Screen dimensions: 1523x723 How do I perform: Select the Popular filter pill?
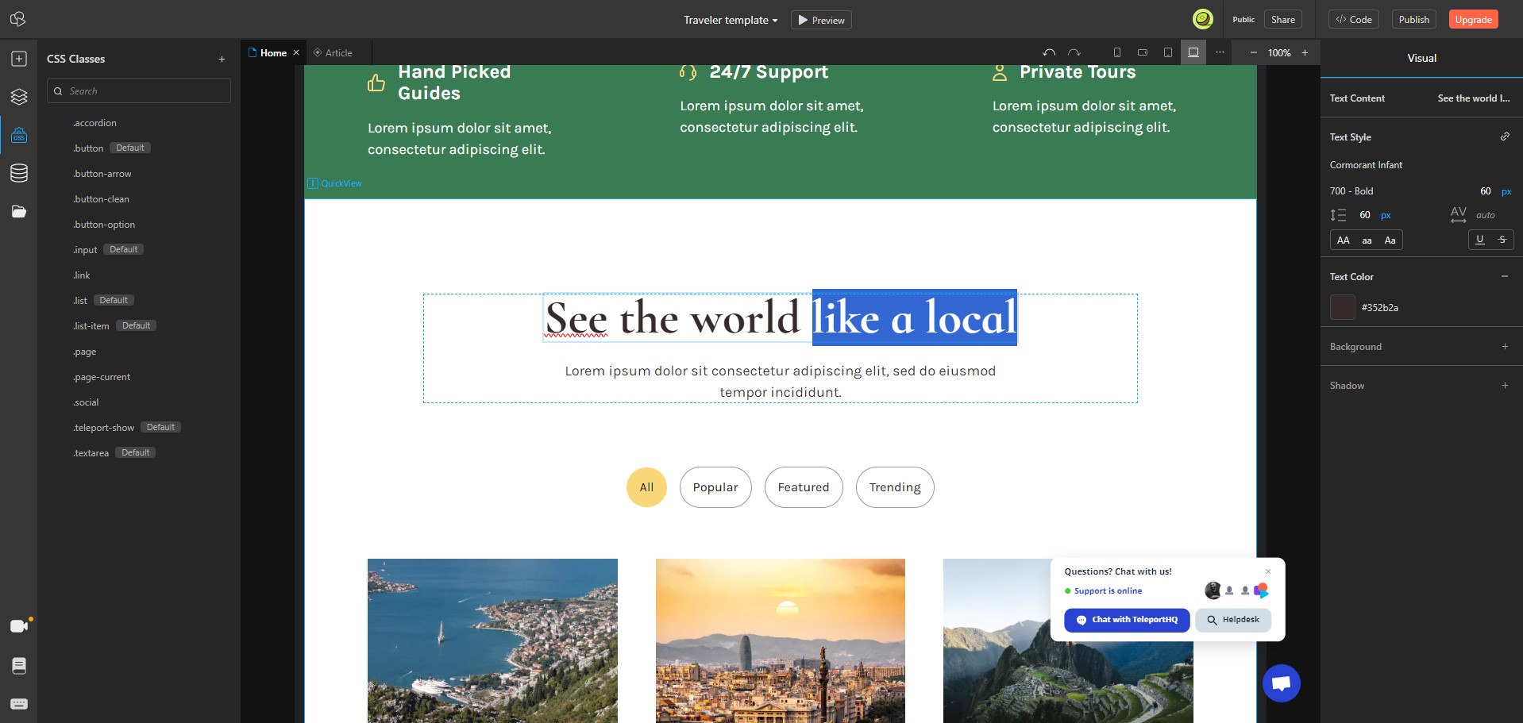(715, 487)
